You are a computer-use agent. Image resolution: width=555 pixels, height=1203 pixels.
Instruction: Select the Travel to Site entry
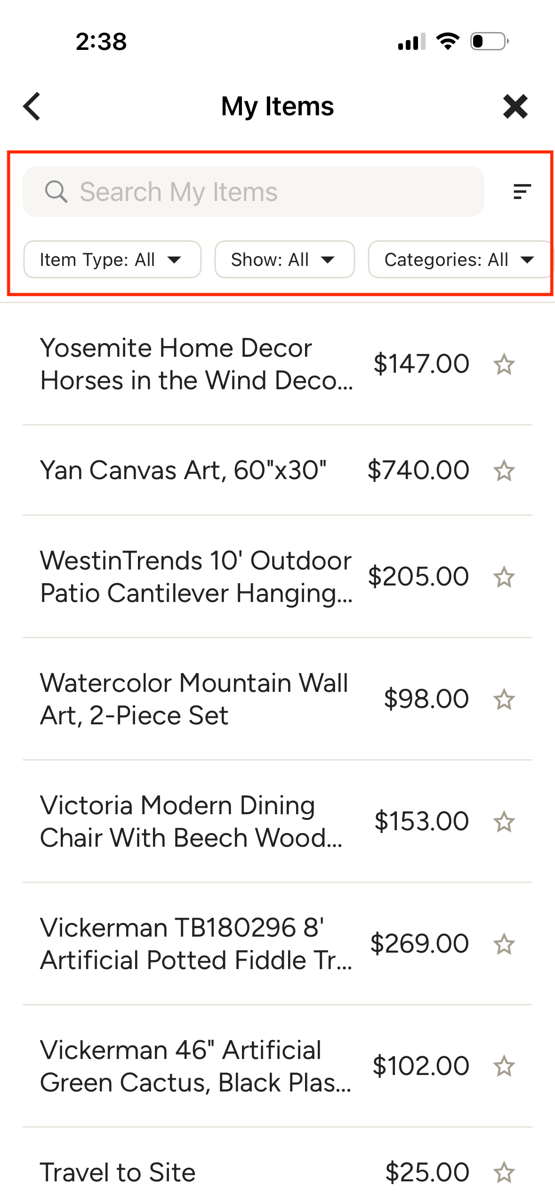click(118, 1172)
